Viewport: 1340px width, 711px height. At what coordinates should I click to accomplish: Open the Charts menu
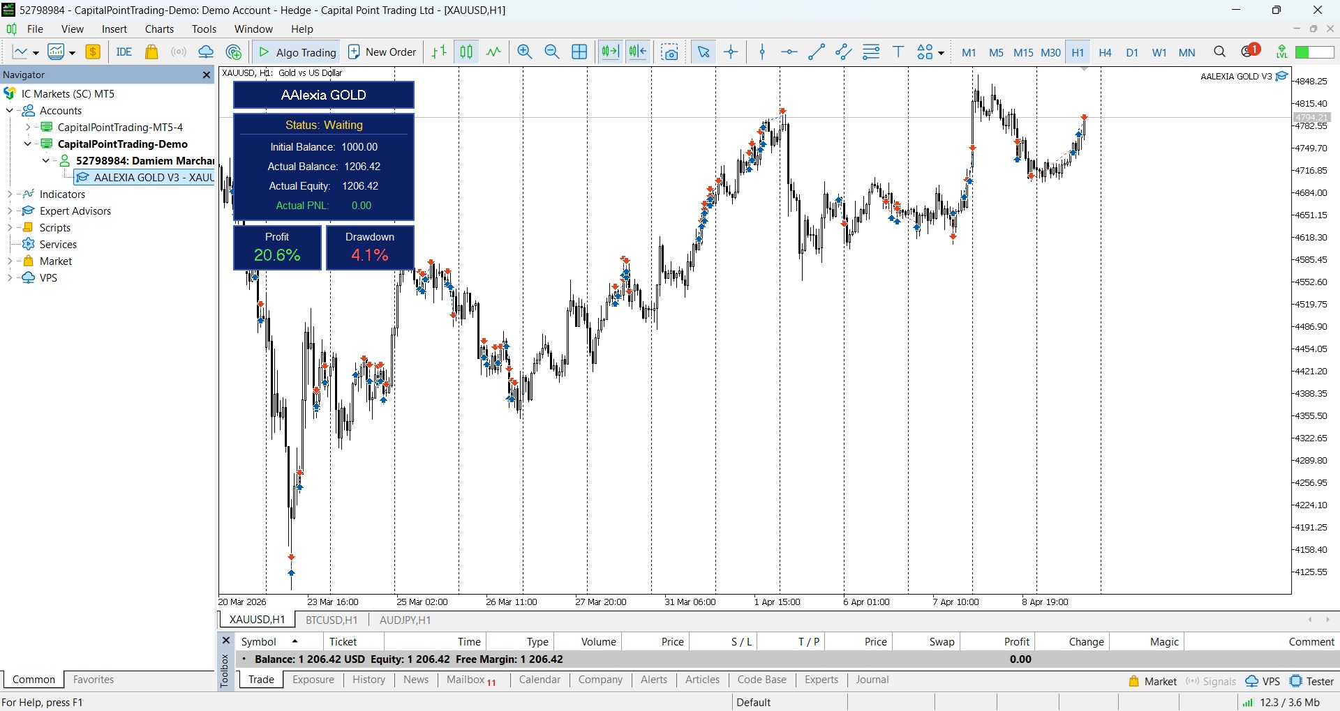(159, 29)
